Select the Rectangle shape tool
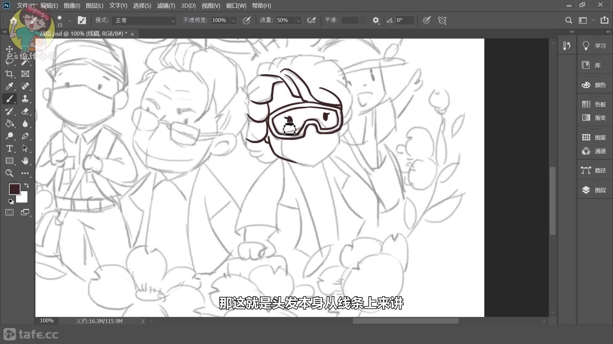613x344 pixels. [9, 161]
